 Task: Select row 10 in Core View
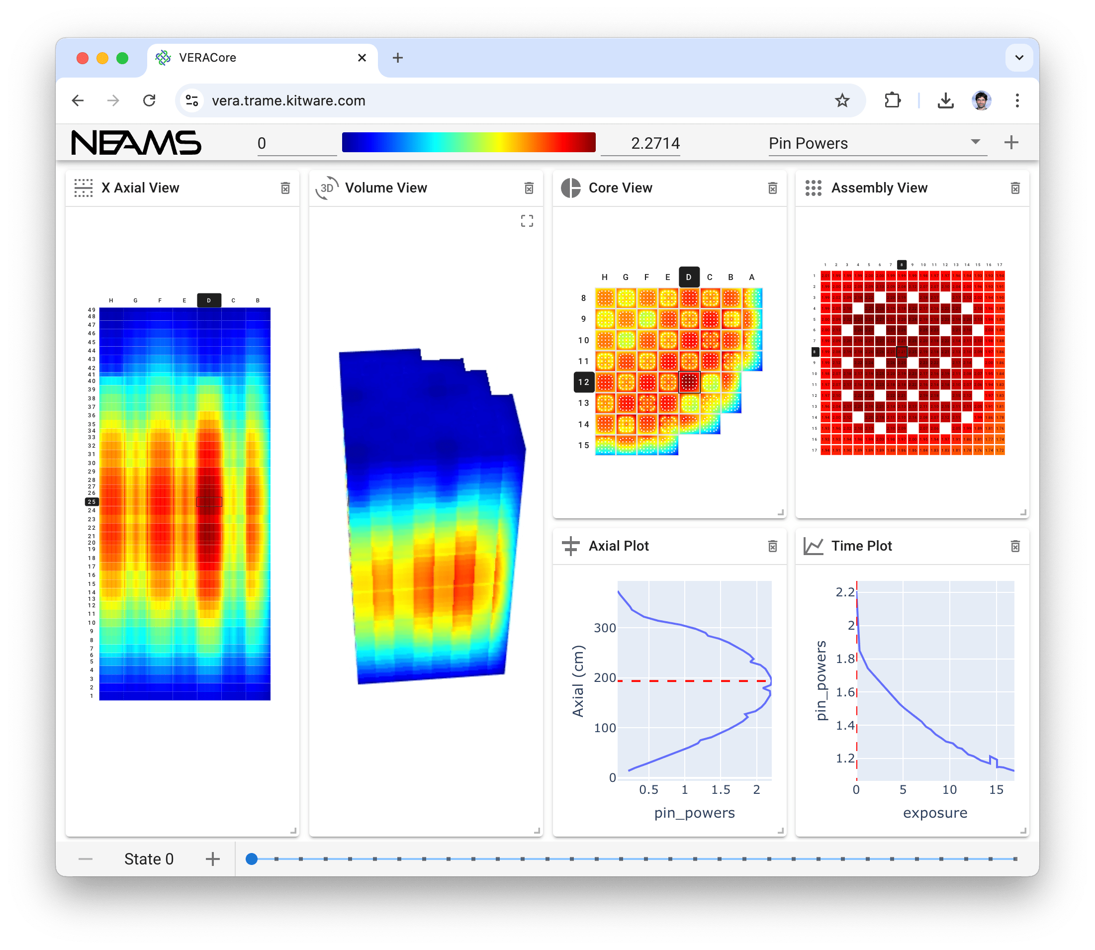coord(583,340)
